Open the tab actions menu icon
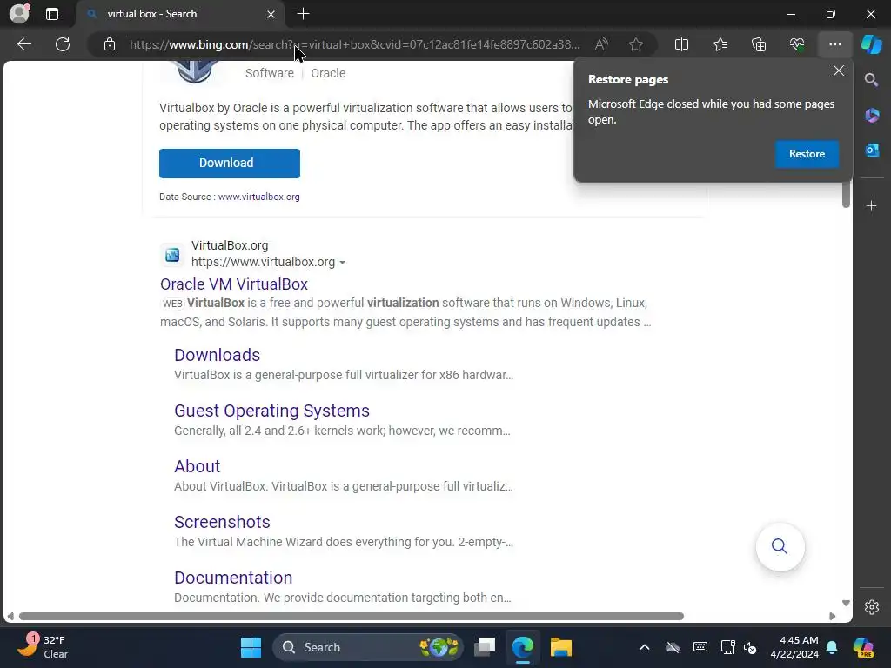891x668 pixels. pyautogui.click(x=52, y=14)
